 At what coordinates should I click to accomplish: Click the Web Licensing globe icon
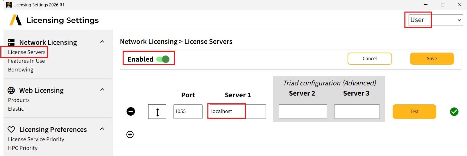(11, 90)
